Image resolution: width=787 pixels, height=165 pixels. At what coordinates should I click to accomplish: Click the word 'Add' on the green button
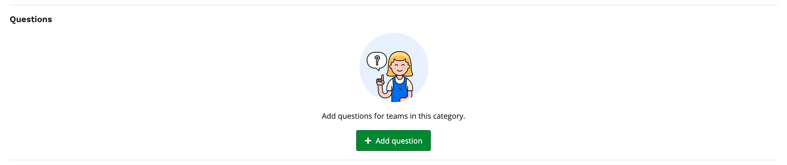click(382, 141)
